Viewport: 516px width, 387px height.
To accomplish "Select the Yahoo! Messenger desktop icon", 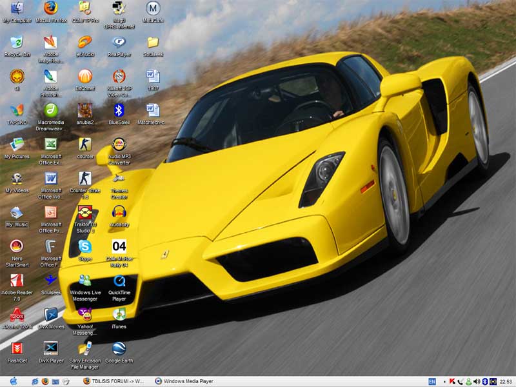I will pyautogui.click(x=85, y=321).
